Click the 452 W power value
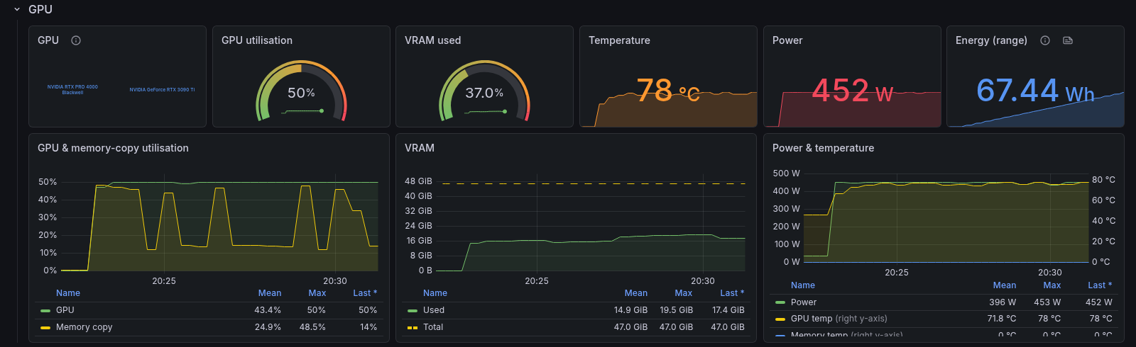Image resolution: width=1136 pixels, height=347 pixels. tap(852, 91)
